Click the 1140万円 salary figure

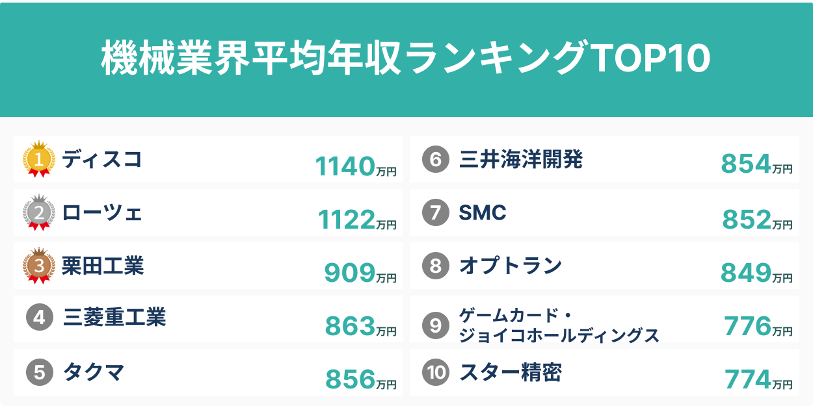coord(356,167)
